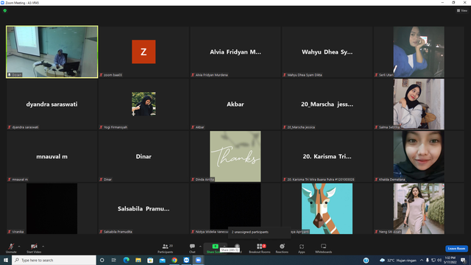The width and height of the screenshot is (471, 265).
Task: Open the clock and date flyout
Action: (450, 260)
